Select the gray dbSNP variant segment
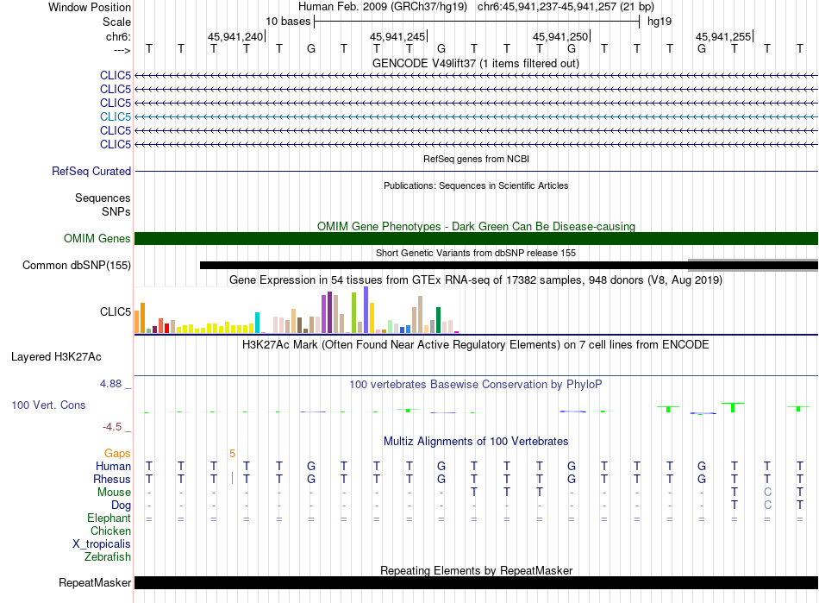819x603 pixels. [753, 265]
